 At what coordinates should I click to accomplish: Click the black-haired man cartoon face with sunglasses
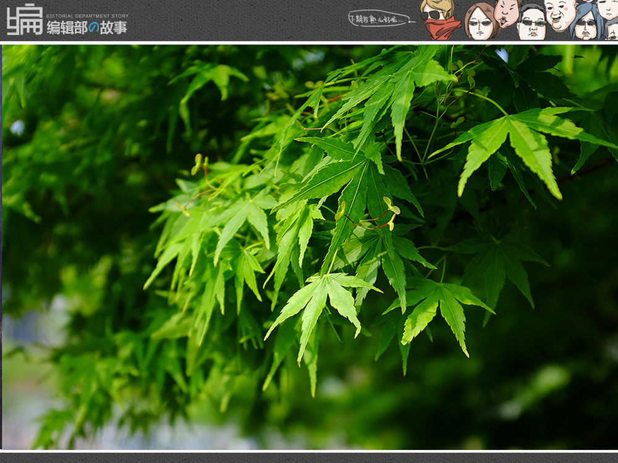click(x=531, y=22)
